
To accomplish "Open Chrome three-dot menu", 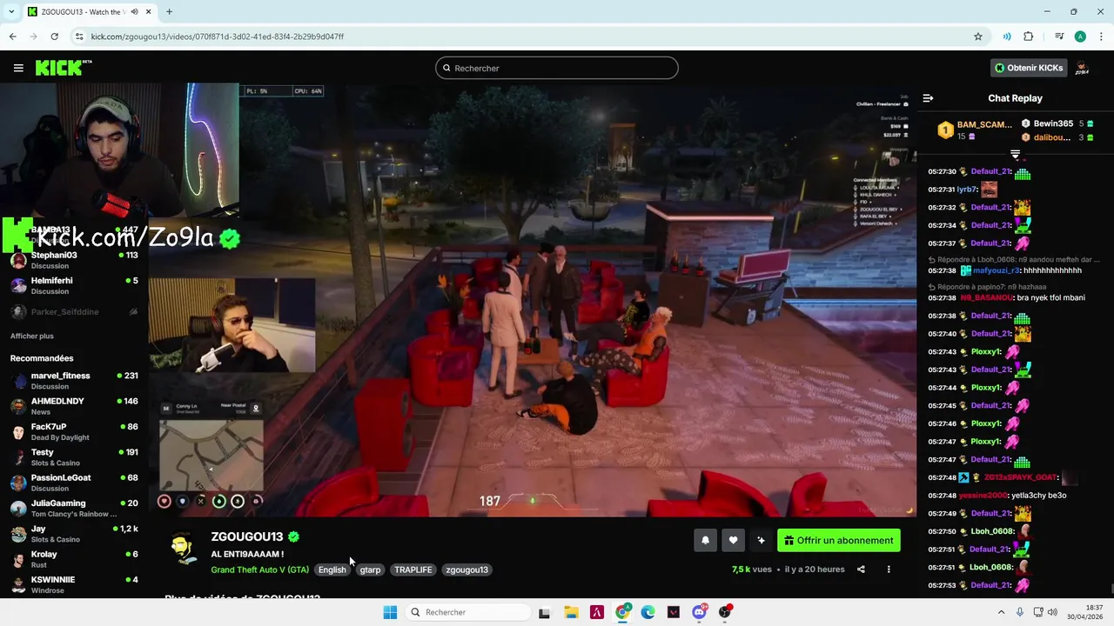I will (x=1100, y=37).
